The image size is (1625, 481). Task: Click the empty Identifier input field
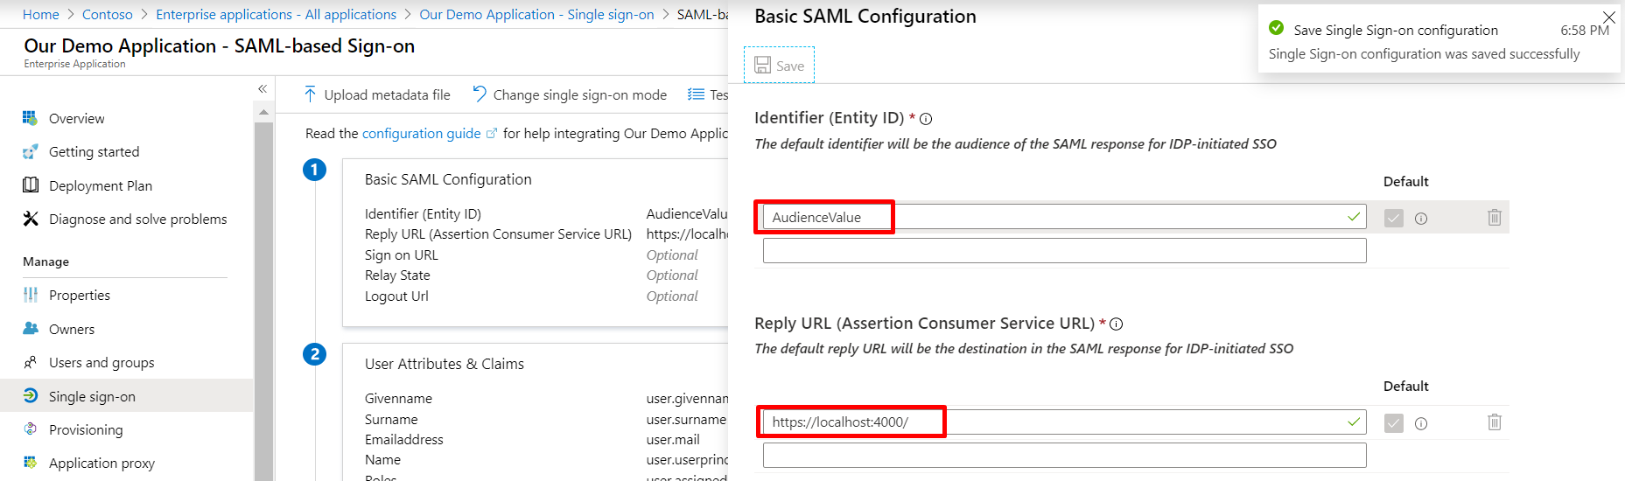pos(1063,251)
